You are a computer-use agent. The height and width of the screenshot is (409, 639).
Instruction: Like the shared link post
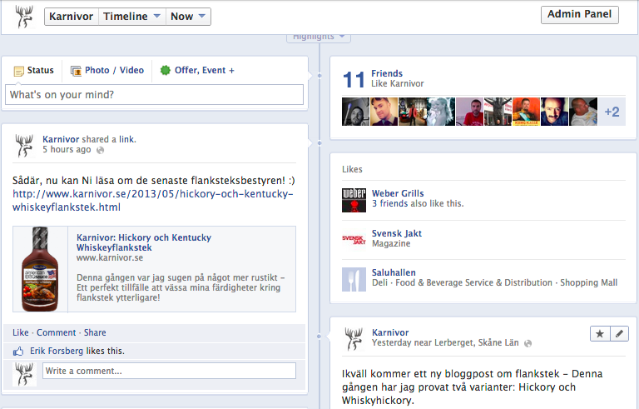point(20,332)
